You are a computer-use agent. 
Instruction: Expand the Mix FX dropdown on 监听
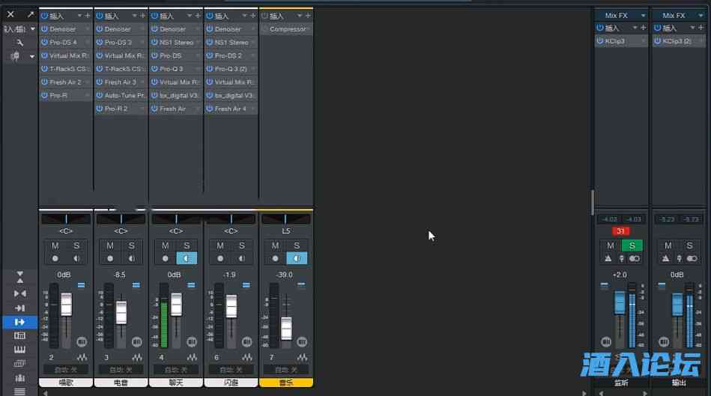pos(643,15)
